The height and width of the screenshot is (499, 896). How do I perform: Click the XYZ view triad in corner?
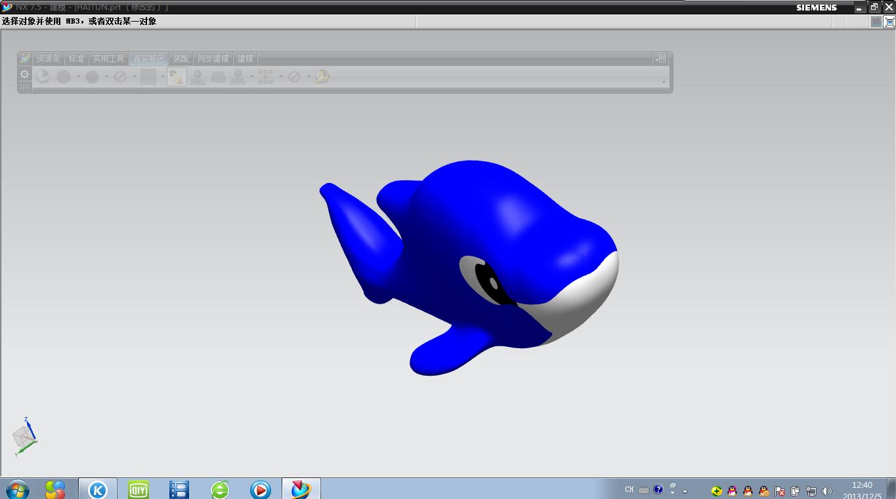pos(24,436)
